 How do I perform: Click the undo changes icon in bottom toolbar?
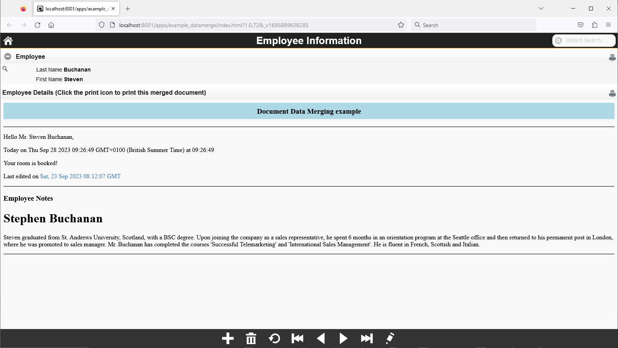pos(274,338)
